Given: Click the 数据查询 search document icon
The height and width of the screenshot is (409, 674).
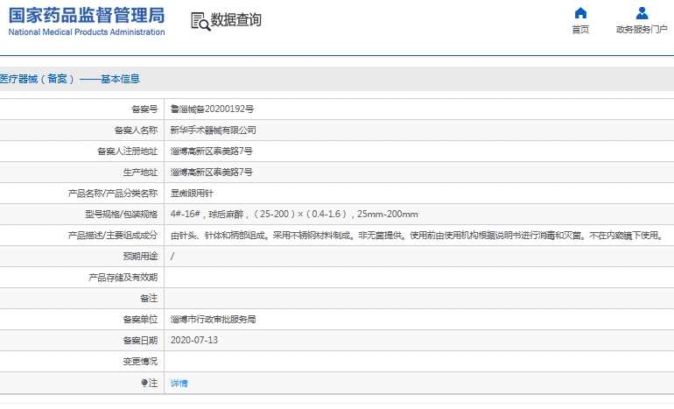Looking at the screenshot, I should tap(200, 21).
